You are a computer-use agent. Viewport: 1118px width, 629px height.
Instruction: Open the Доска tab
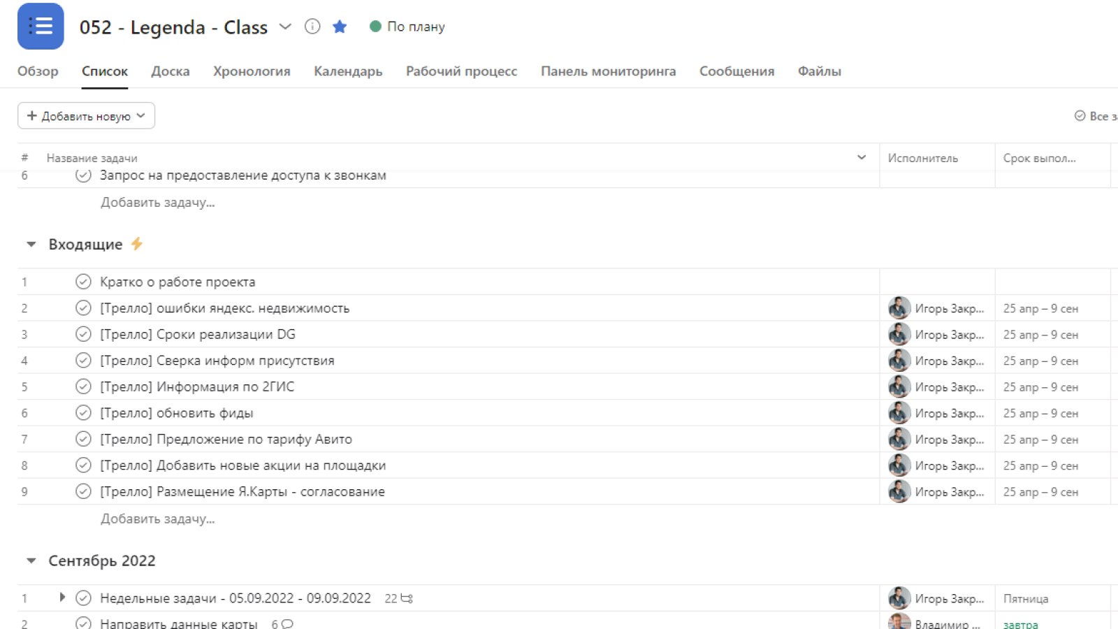(x=170, y=71)
